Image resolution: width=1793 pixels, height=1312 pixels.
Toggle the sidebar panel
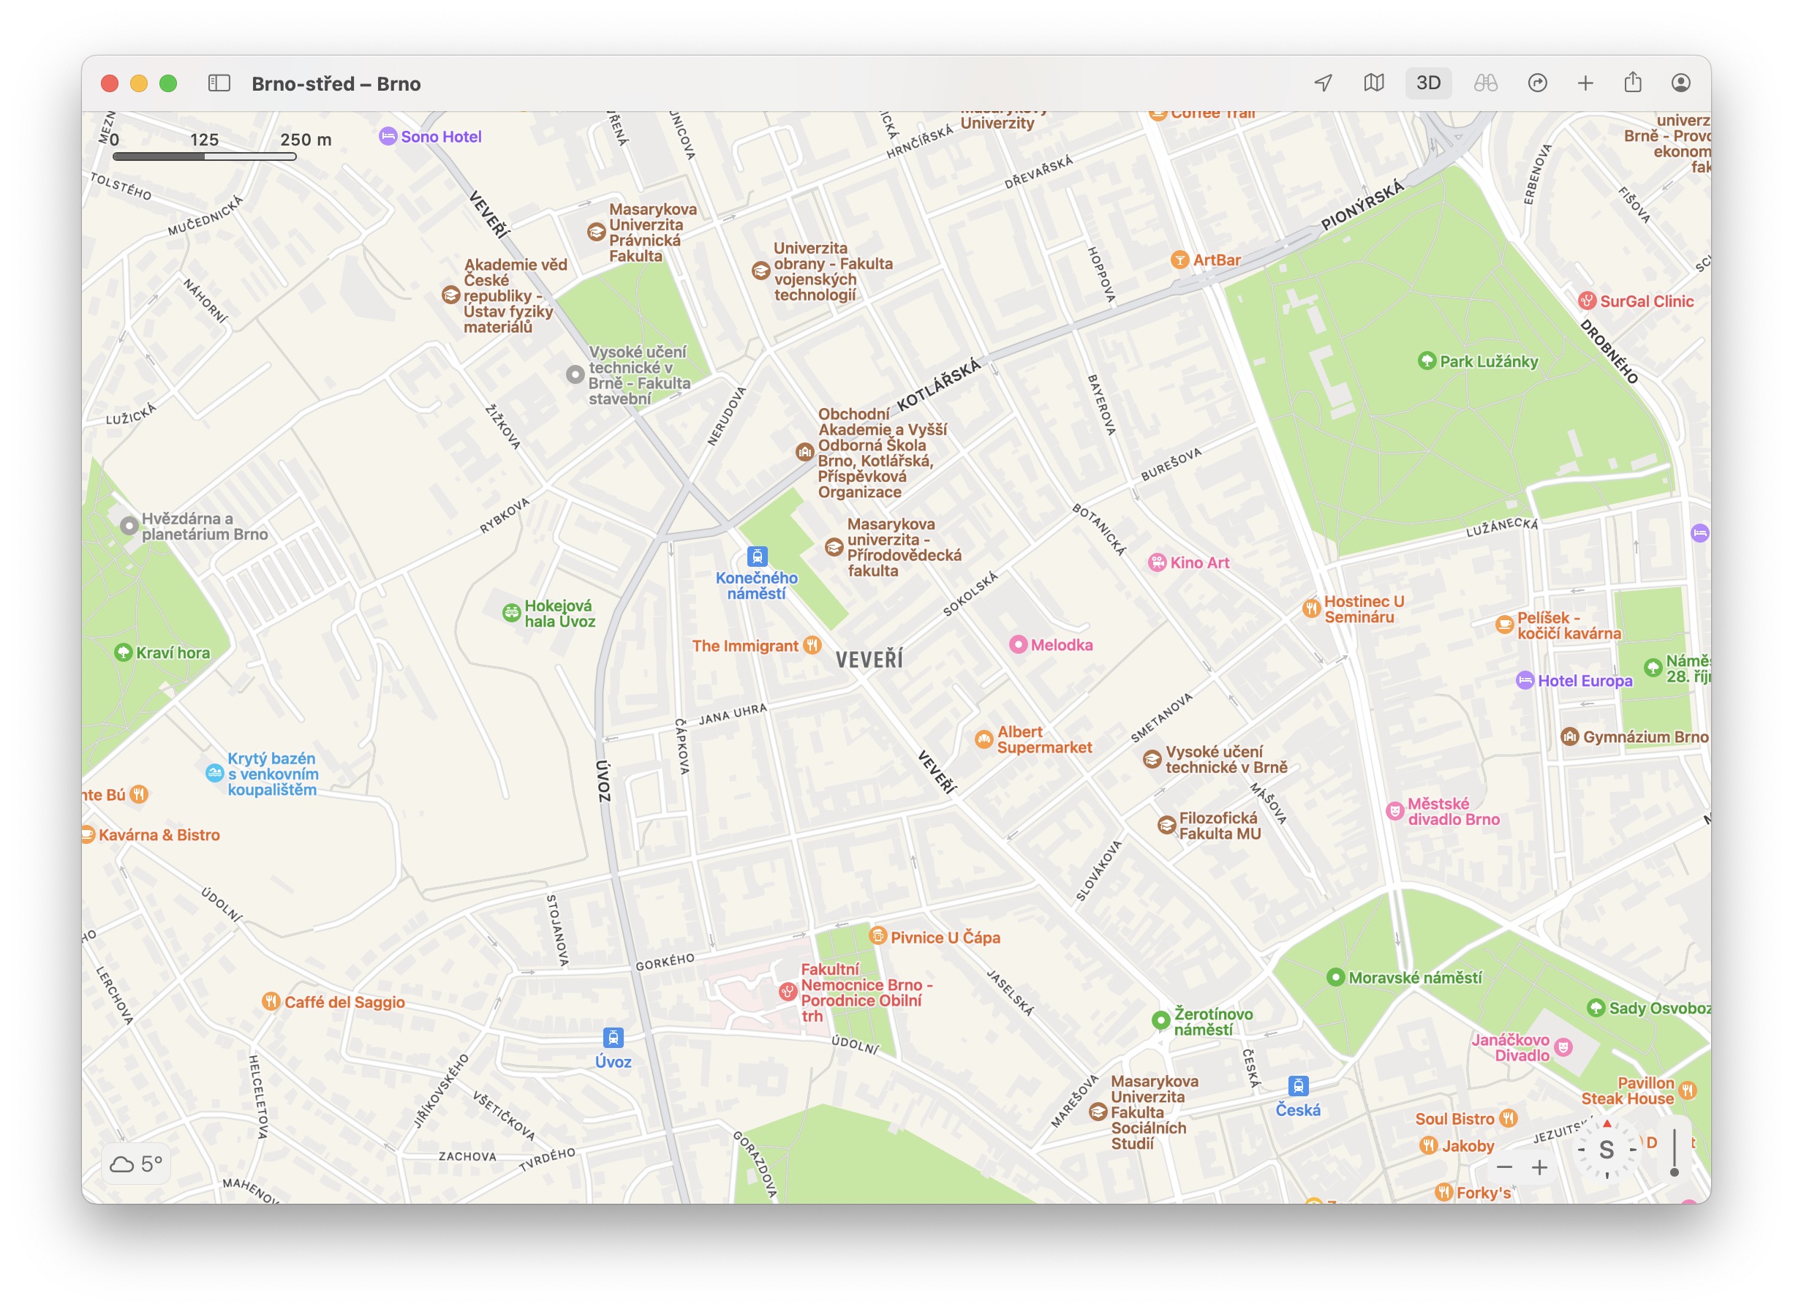point(219,83)
